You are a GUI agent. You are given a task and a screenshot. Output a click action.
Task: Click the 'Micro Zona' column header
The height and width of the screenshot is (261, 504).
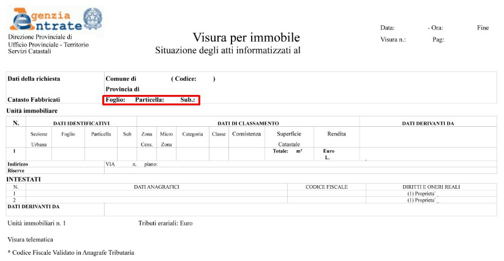pyautogui.click(x=167, y=139)
